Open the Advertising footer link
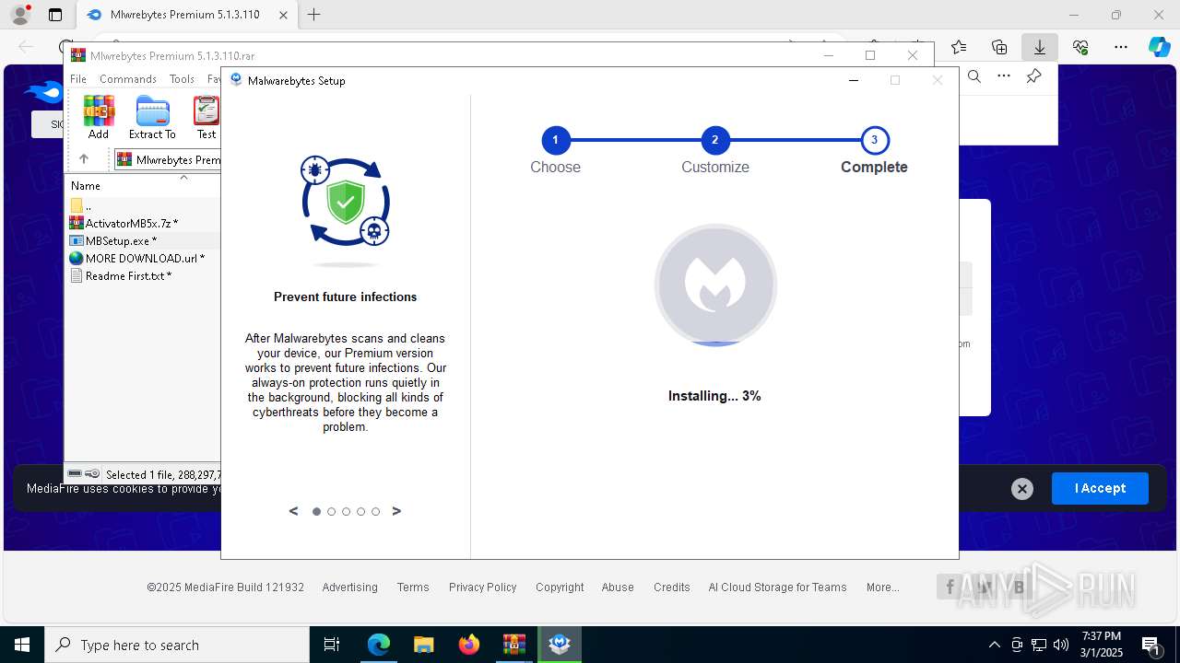 349,587
